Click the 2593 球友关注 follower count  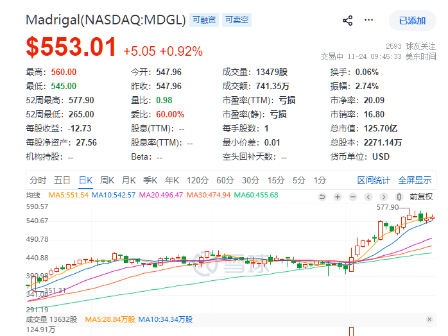point(411,46)
